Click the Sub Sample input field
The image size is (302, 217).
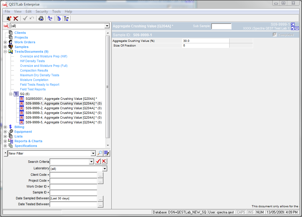(x=221, y=26)
